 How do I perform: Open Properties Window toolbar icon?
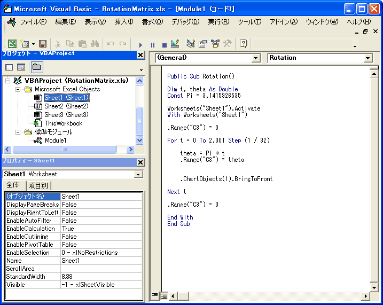coord(203,44)
